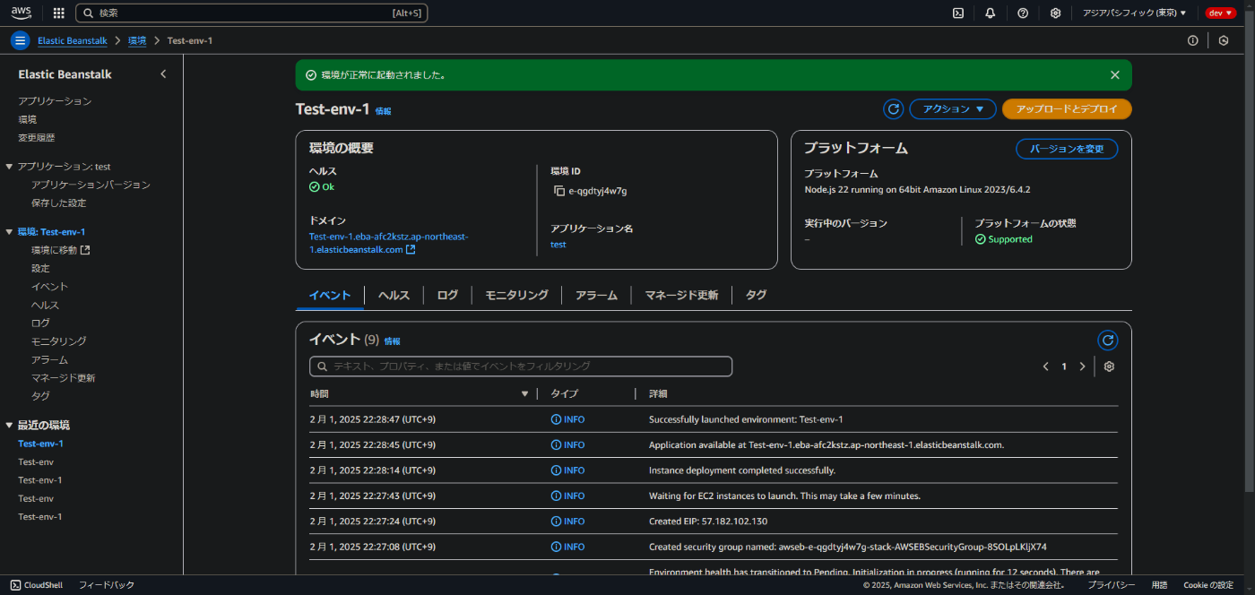The width and height of the screenshot is (1255, 595).
Task: Collapse the 最近の環境 section
Action: (9, 426)
